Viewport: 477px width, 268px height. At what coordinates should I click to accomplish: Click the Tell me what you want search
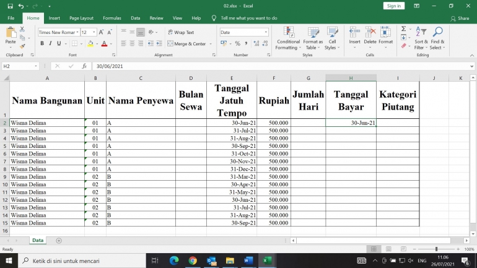point(249,18)
